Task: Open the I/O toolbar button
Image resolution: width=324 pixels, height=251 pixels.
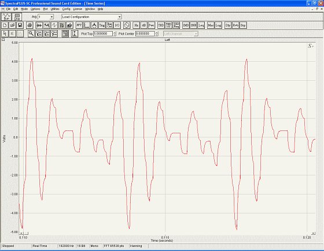Action: (117, 25)
